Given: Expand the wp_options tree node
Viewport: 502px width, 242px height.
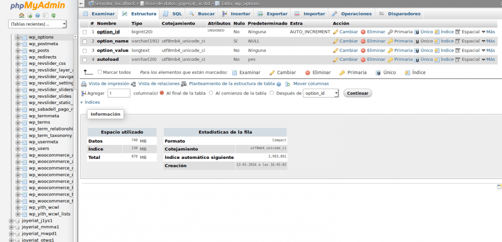Looking at the screenshot, I should tap(18, 37).
